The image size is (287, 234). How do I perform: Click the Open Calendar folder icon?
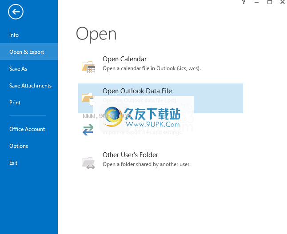[x=88, y=67]
